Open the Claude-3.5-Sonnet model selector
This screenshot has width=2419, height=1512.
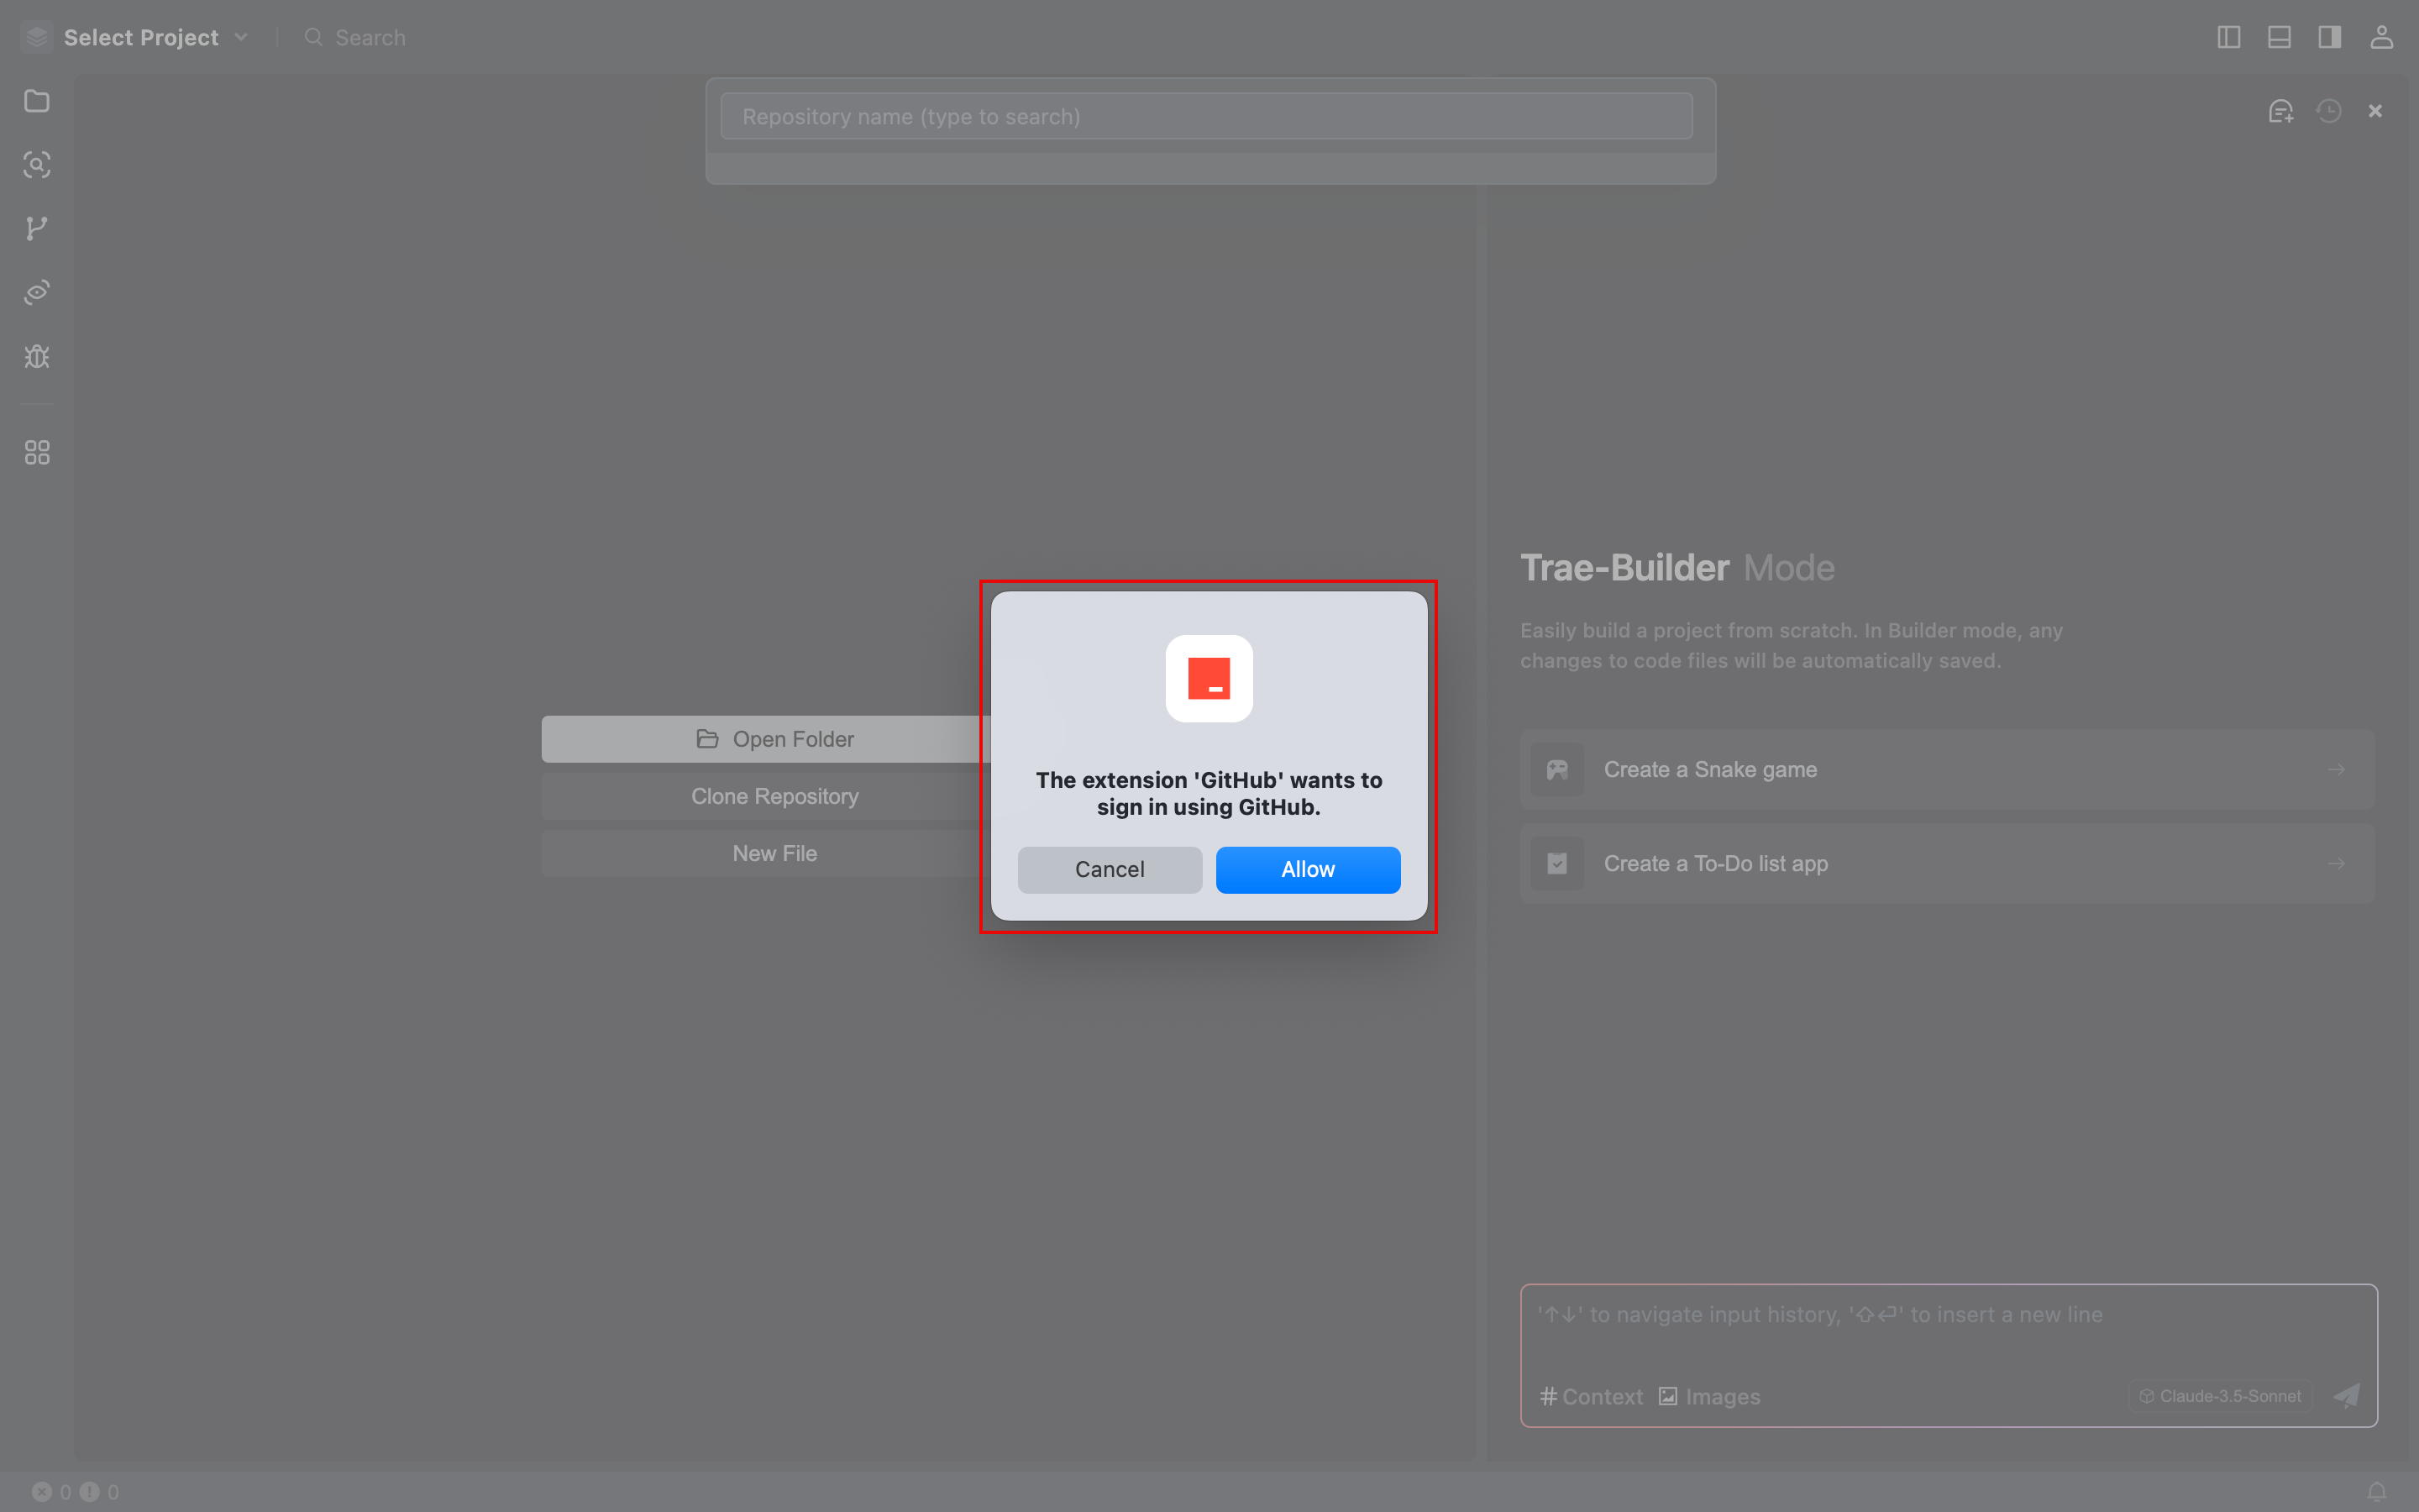(x=2221, y=1396)
